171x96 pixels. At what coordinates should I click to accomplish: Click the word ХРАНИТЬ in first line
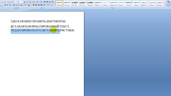click(39, 21)
